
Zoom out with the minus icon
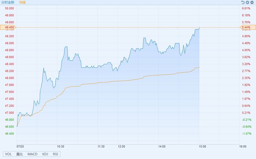tap(252, 2)
